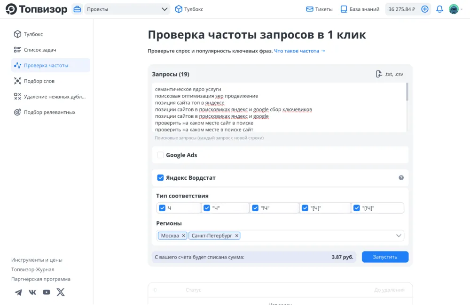Click the query line позиция сайта топ в яндексе
The image size is (470, 305).
tap(190, 103)
